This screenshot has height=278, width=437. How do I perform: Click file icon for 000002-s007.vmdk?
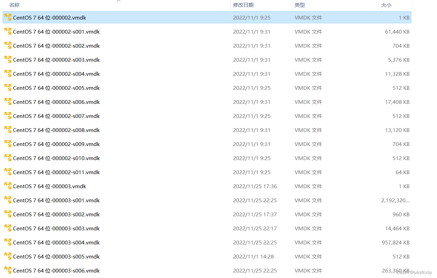(x=8, y=116)
